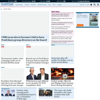The image size is (100, 100).
Task: Open Thenamaris tanker sales campaign article
Action: pos(12,60)
